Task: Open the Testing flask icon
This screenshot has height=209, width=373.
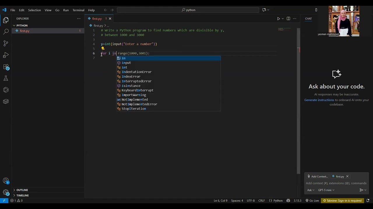Action: [x=6, y=78]
